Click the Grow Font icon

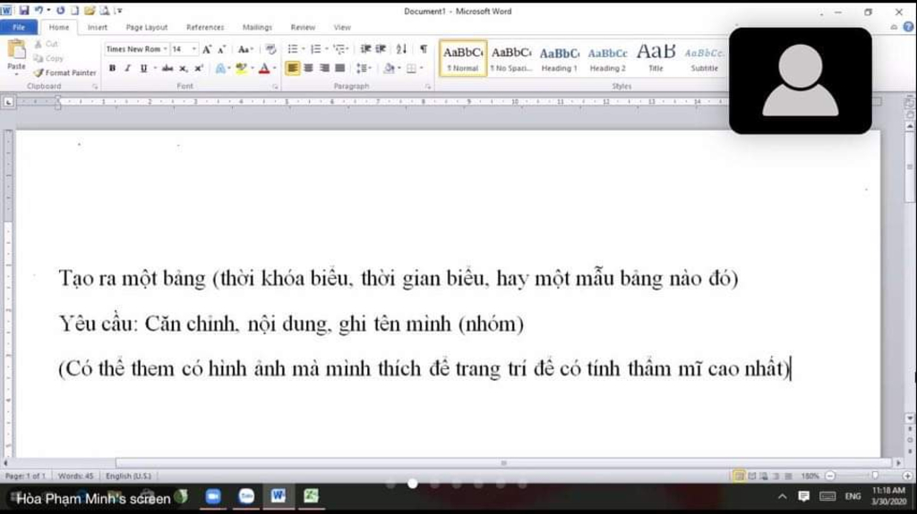207,50
